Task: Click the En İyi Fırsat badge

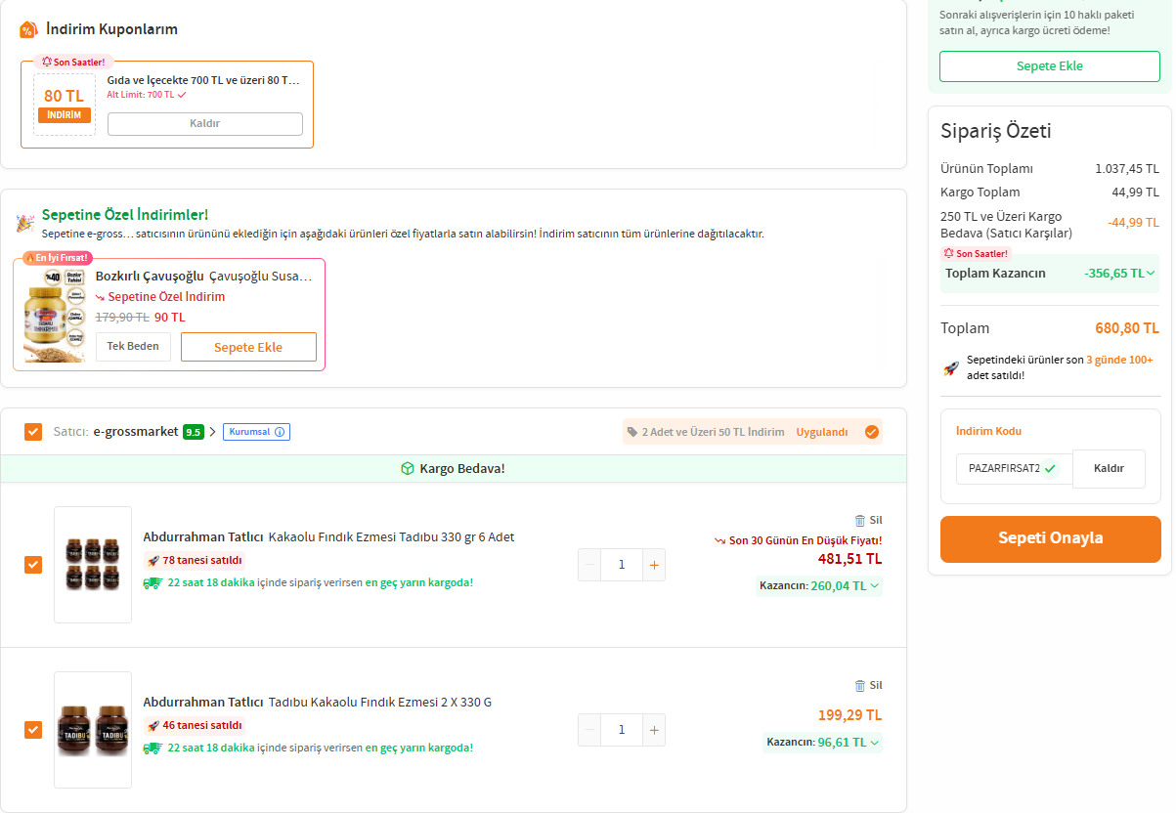Action: [x=58, y=258]
